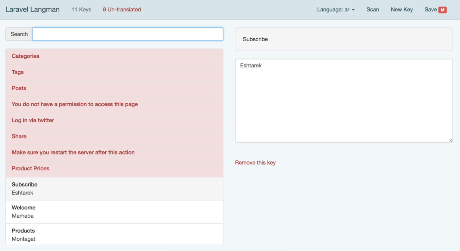This screenshot has width=460, height=251.
Task: Click the red M badge beside Save
Action: click(x=442, y=10)
